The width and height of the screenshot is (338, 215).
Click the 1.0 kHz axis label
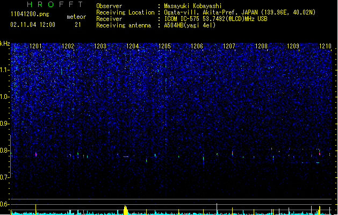pos(5,97)
